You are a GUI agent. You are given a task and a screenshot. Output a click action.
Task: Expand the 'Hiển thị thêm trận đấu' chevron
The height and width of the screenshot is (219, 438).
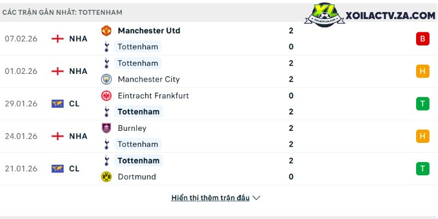(x=257, y=198)
